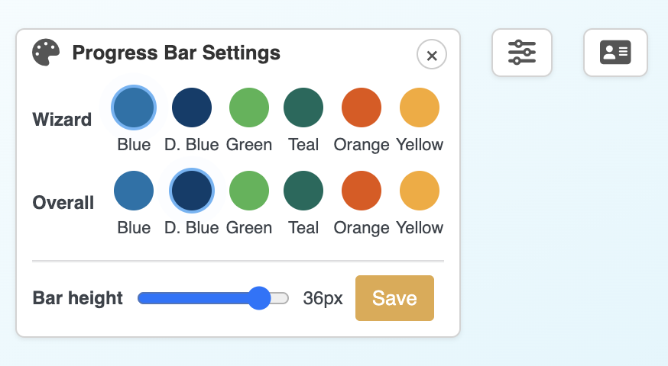Select Yellow for the Overall bar
Viewport: 668px width, 366px height.
click(x=420, y=191)
